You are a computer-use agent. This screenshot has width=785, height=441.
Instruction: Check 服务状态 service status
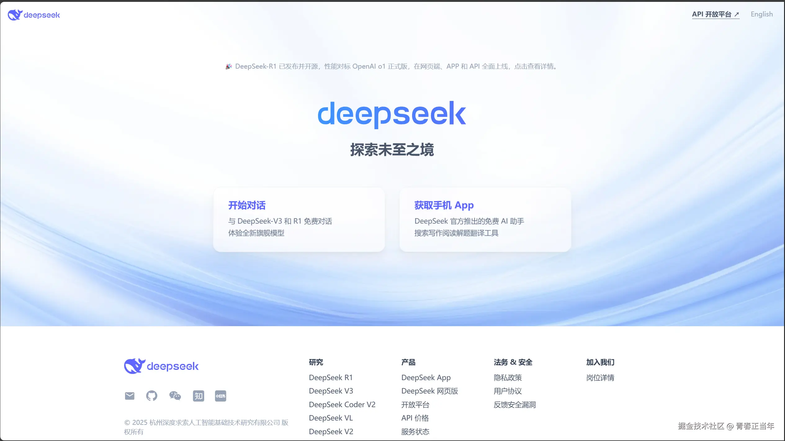415,432
